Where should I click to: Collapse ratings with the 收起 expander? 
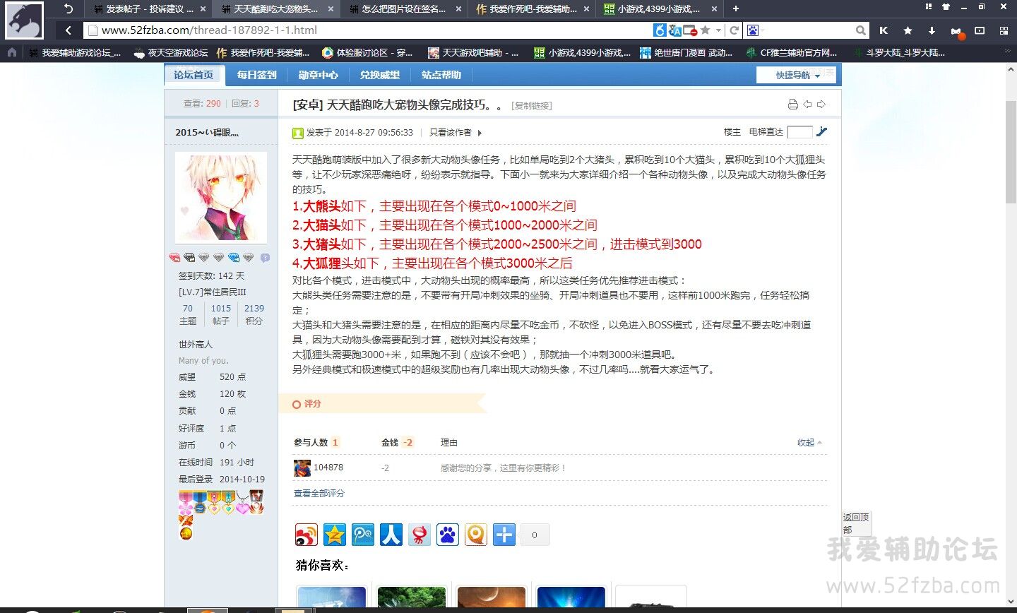[x=809, y=442]
